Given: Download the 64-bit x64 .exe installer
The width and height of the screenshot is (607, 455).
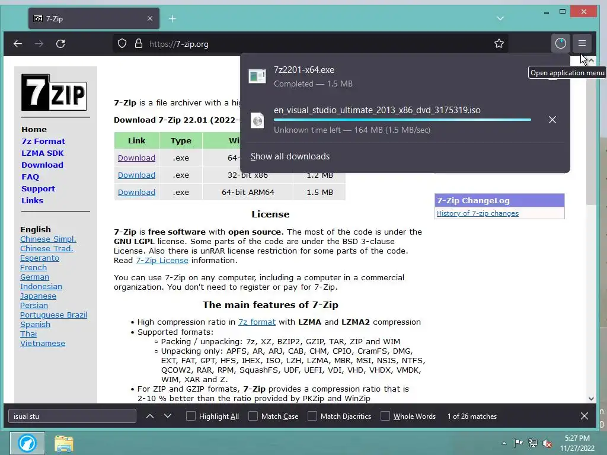Looking at the screenshot, I should pyautogui.click(x=137, y=158).
